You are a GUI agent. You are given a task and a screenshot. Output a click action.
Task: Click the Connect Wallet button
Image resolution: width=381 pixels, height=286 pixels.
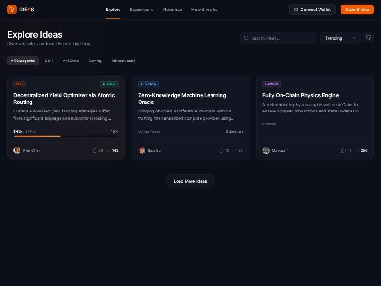[312, 10]
